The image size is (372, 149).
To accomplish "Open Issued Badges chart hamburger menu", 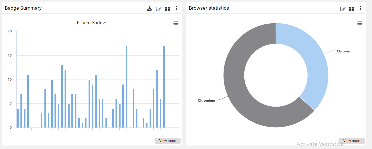I will 176,24.
